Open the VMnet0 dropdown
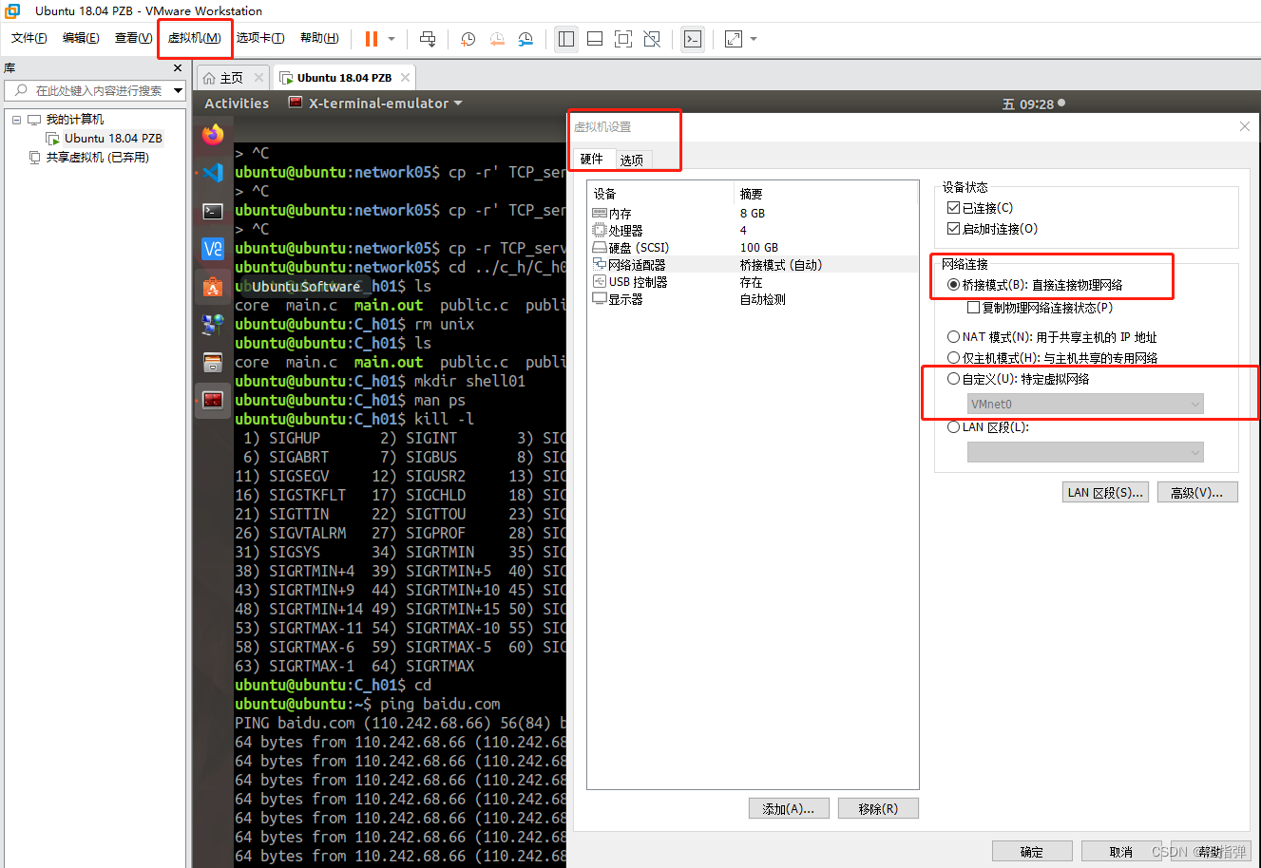1261x868 pixels. (x=1085, y=404)
